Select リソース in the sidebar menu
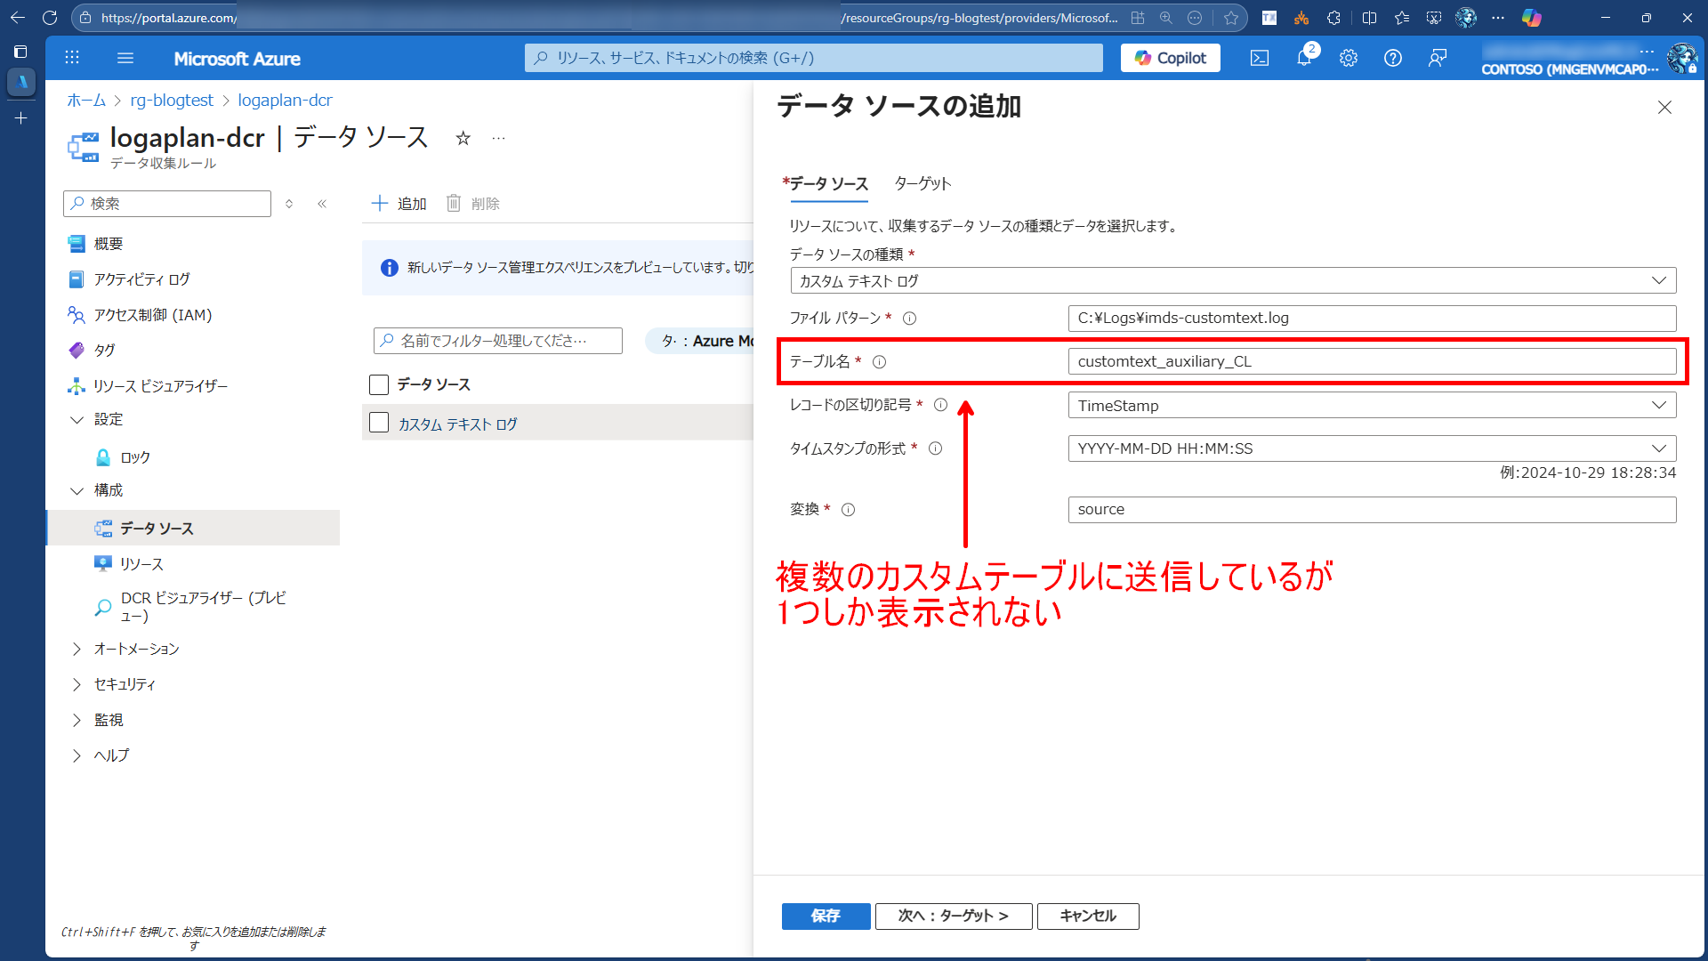This screenshot has height=961, width=1708. (141, 564)
